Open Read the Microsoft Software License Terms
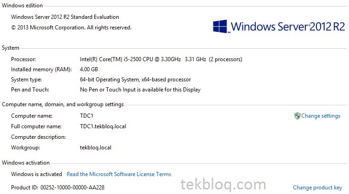The image size is (349, 194). coord(119,174)
